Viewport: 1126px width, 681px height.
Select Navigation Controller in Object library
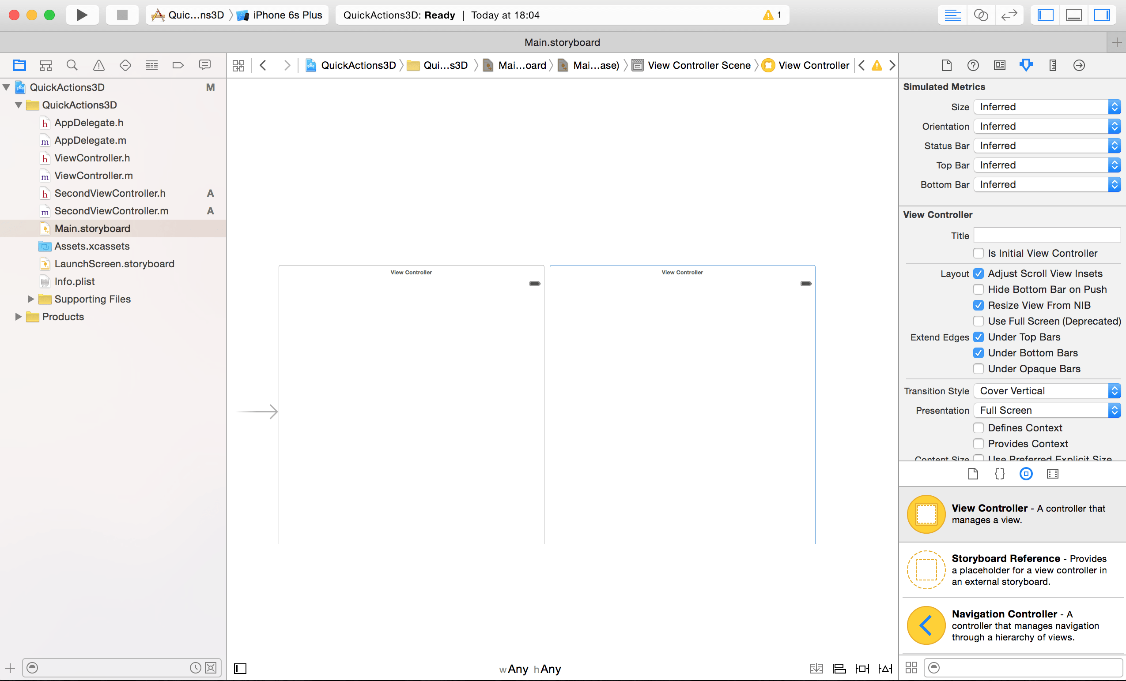[x=1012, y=625]
